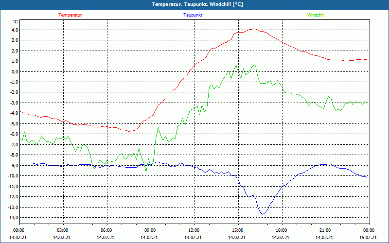Click the -10,0 y-axis value
389x243 pixels.
(13, 176)
